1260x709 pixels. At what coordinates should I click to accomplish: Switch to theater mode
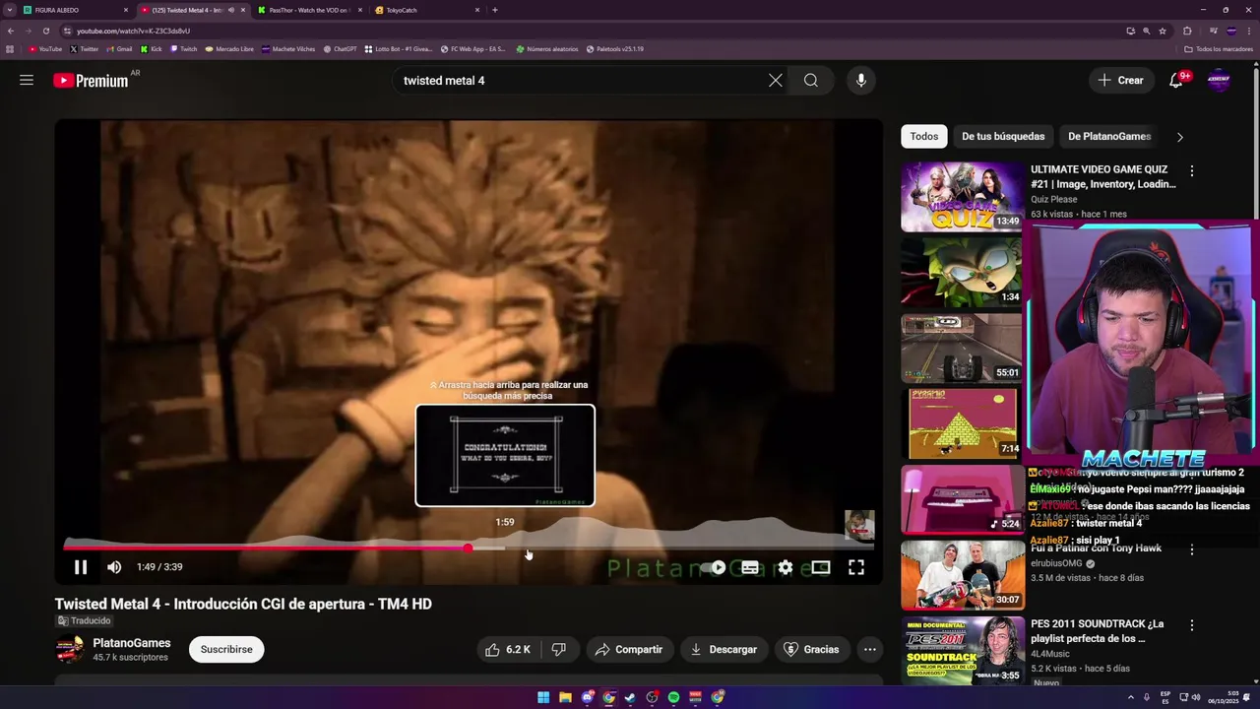821,567
